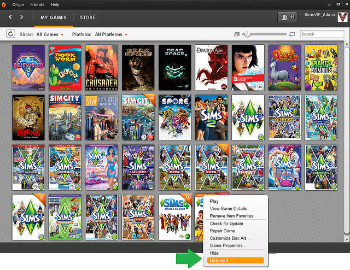Select The Sims 4 Create A Sim Demo tile
This screenshot has height=270, width=350.
coord(175,218)
